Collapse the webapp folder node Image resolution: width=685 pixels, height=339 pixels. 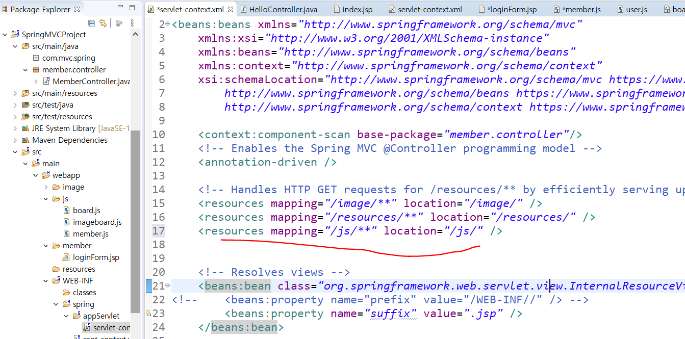click(x=36, y=175)
